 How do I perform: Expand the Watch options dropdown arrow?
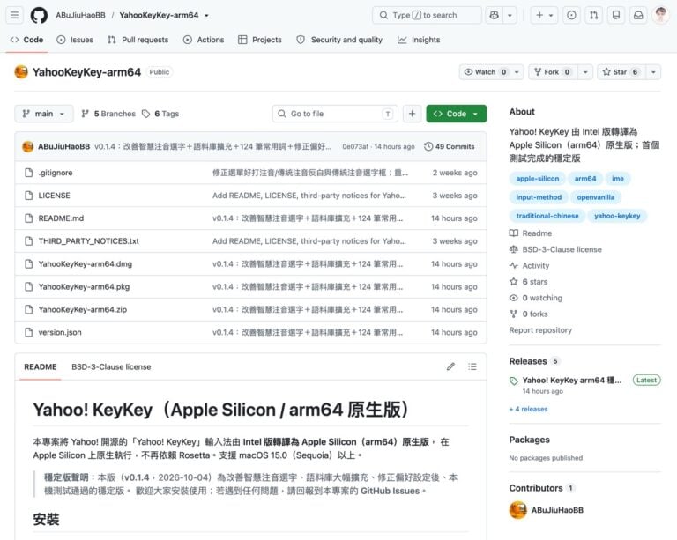tap(517, 72)
